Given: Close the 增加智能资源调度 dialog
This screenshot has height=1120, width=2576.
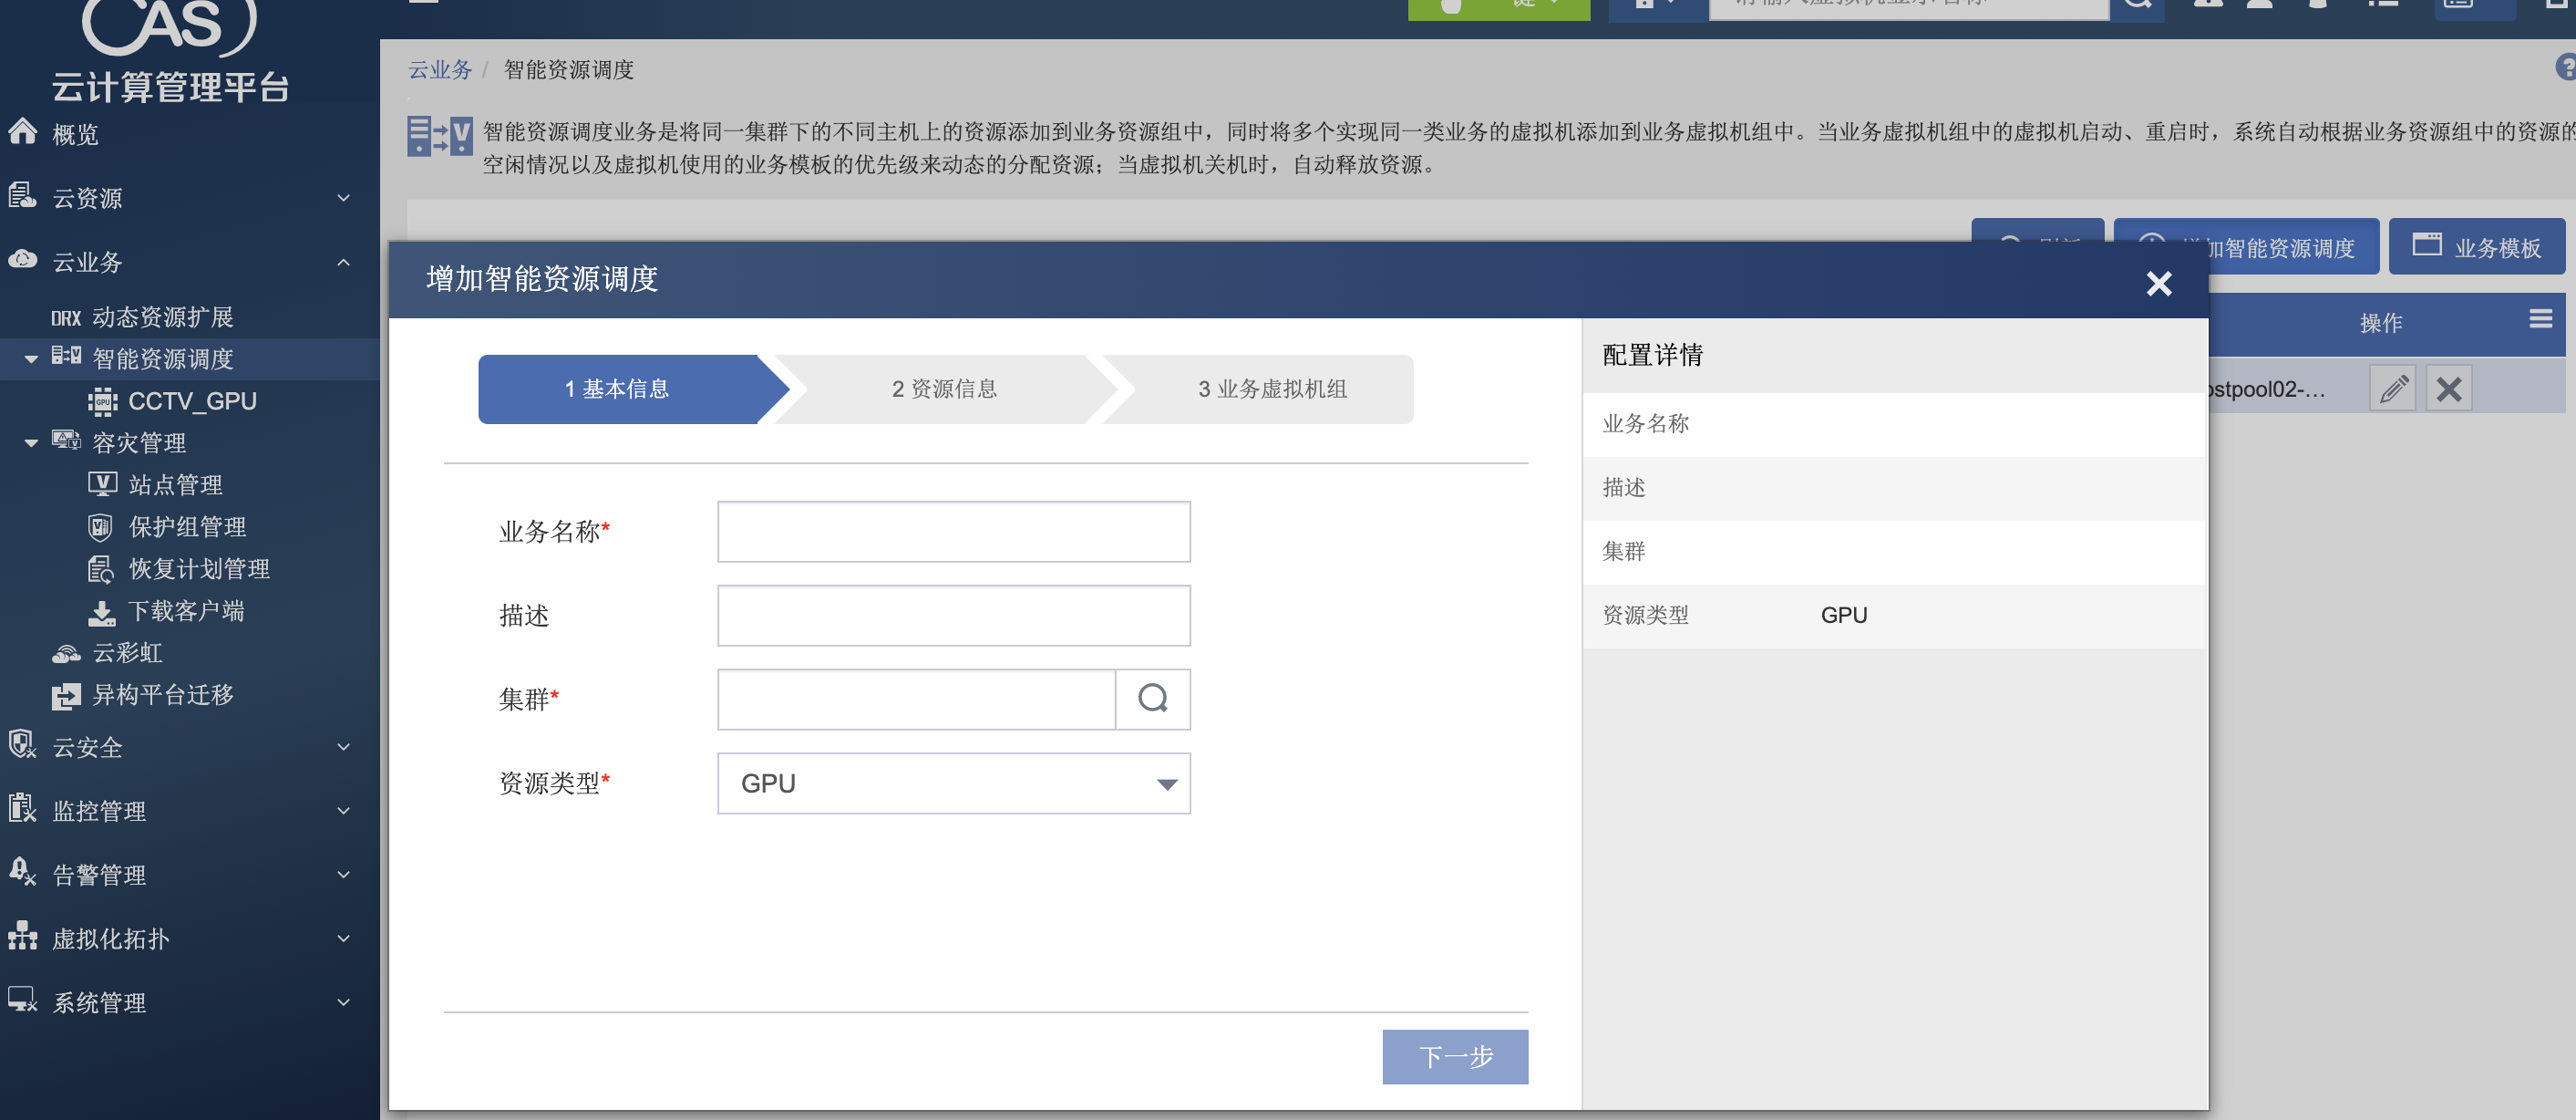Looking at the screenshot, I should (2158, 285).
